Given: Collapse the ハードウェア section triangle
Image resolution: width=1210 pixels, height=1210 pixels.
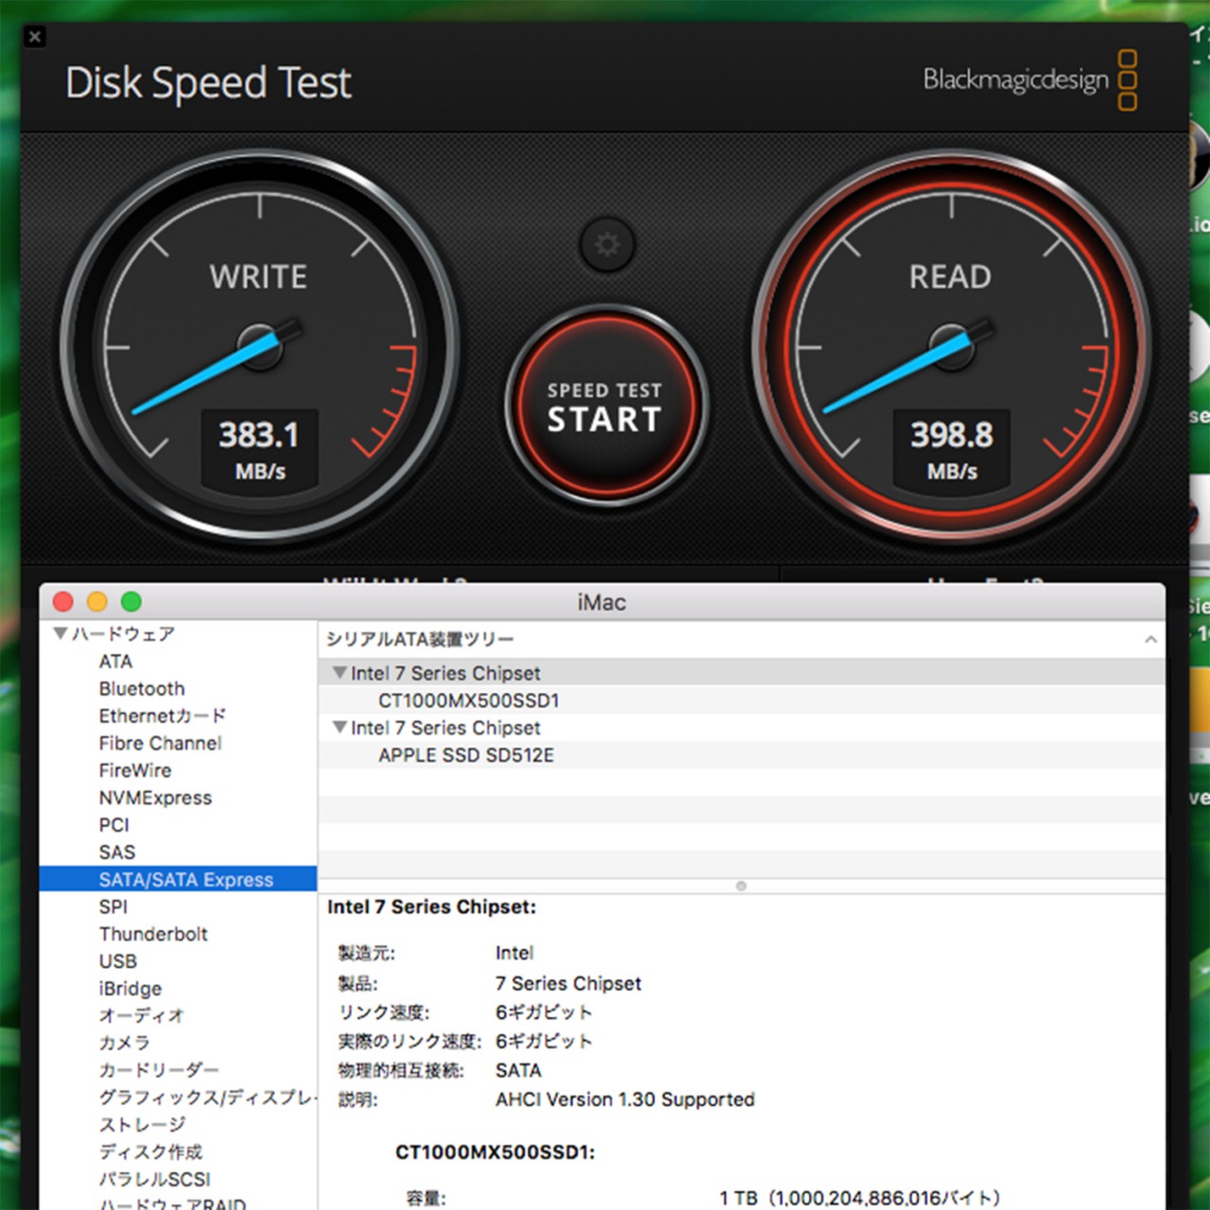Looking at the screenshot, I should [60, 634].
